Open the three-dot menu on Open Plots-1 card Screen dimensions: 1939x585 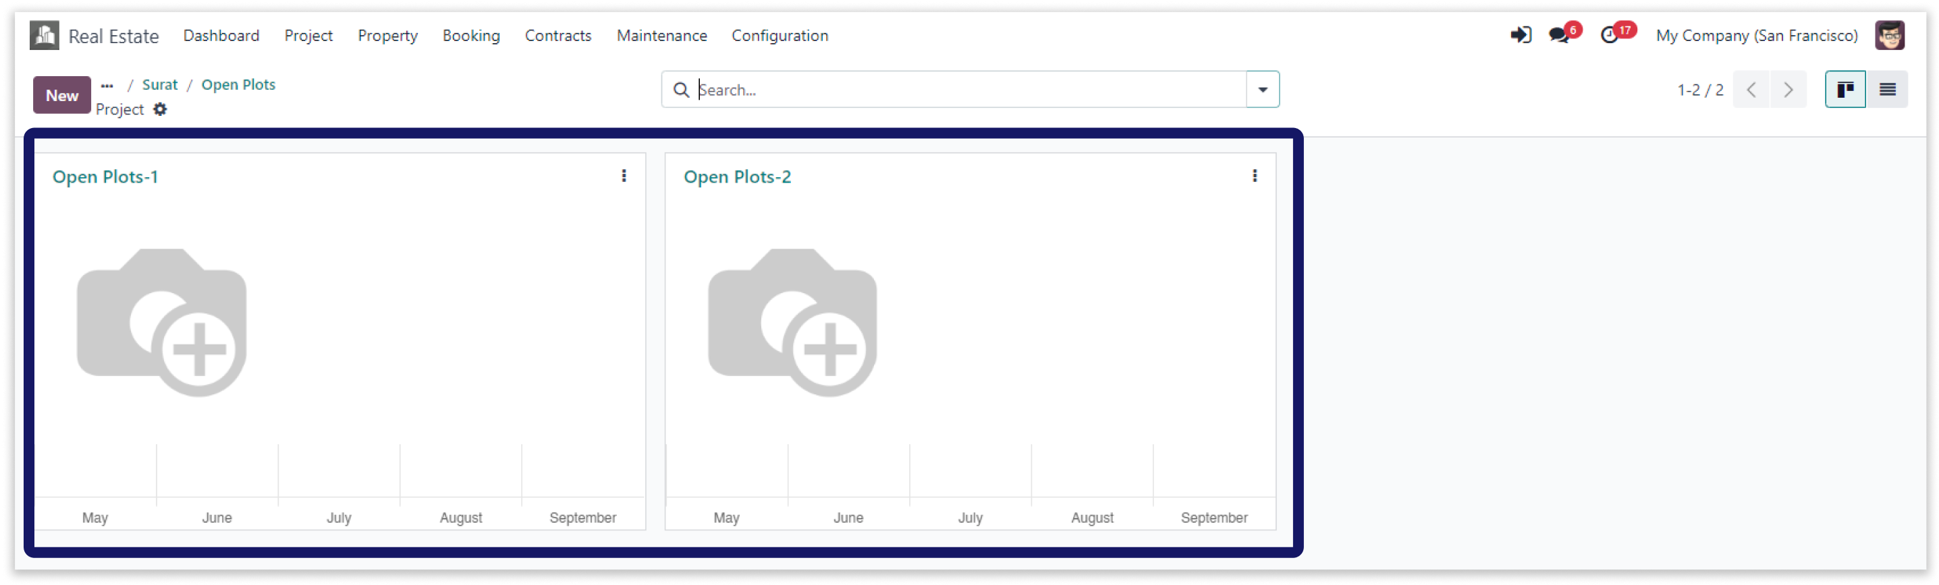[623, 176]
